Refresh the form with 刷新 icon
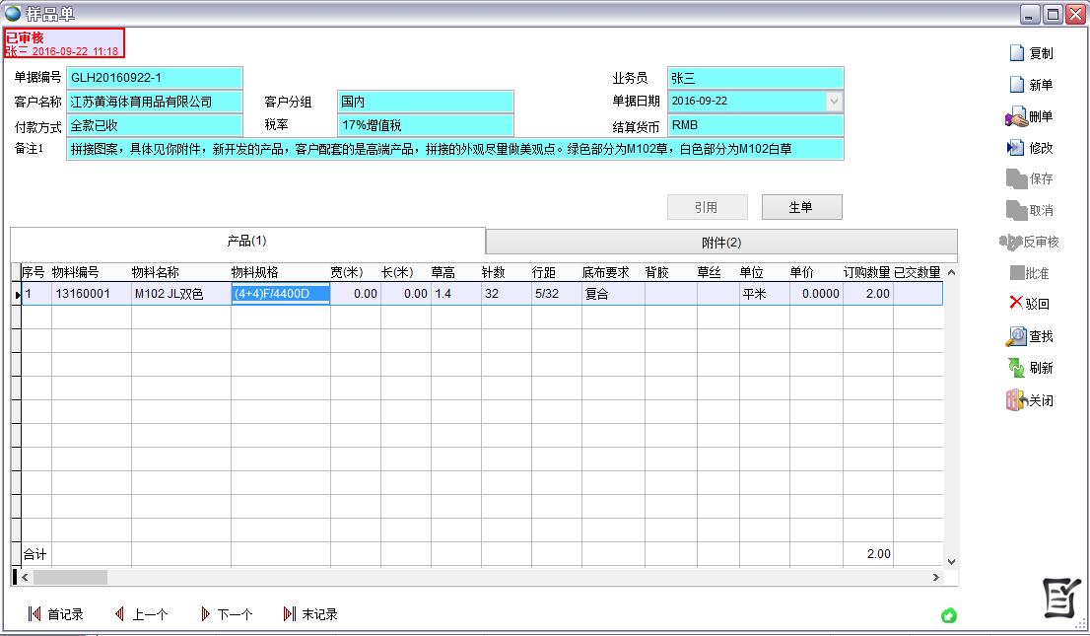 1015,368
